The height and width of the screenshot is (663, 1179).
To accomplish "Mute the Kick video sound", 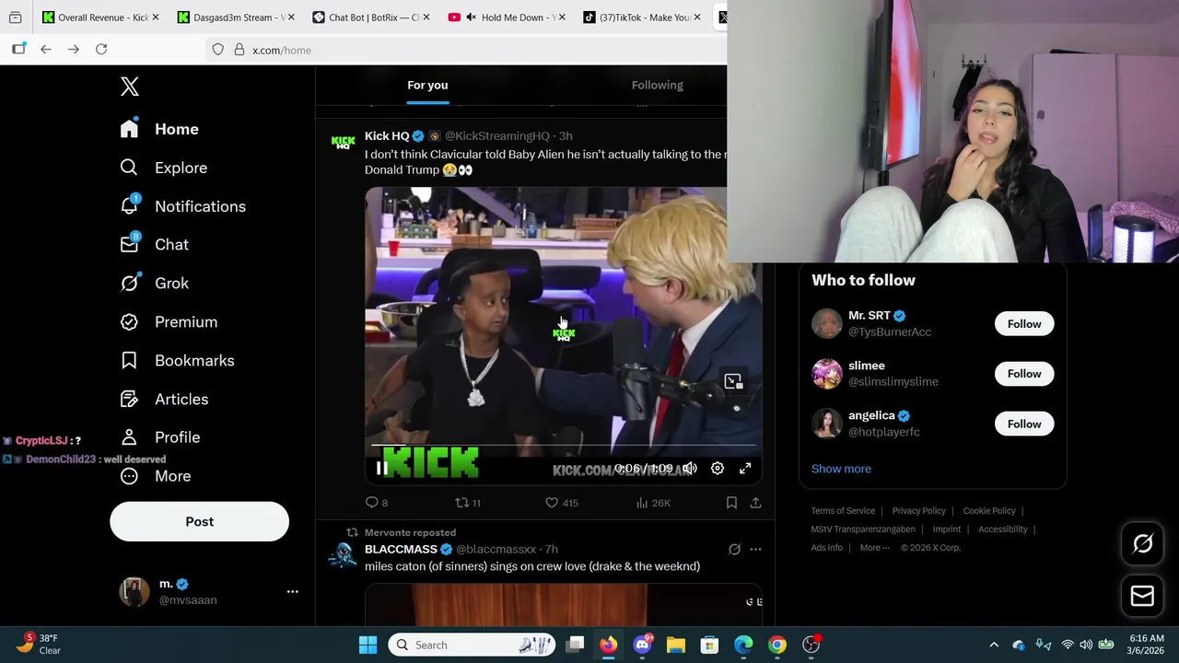I will pos(690,469).
